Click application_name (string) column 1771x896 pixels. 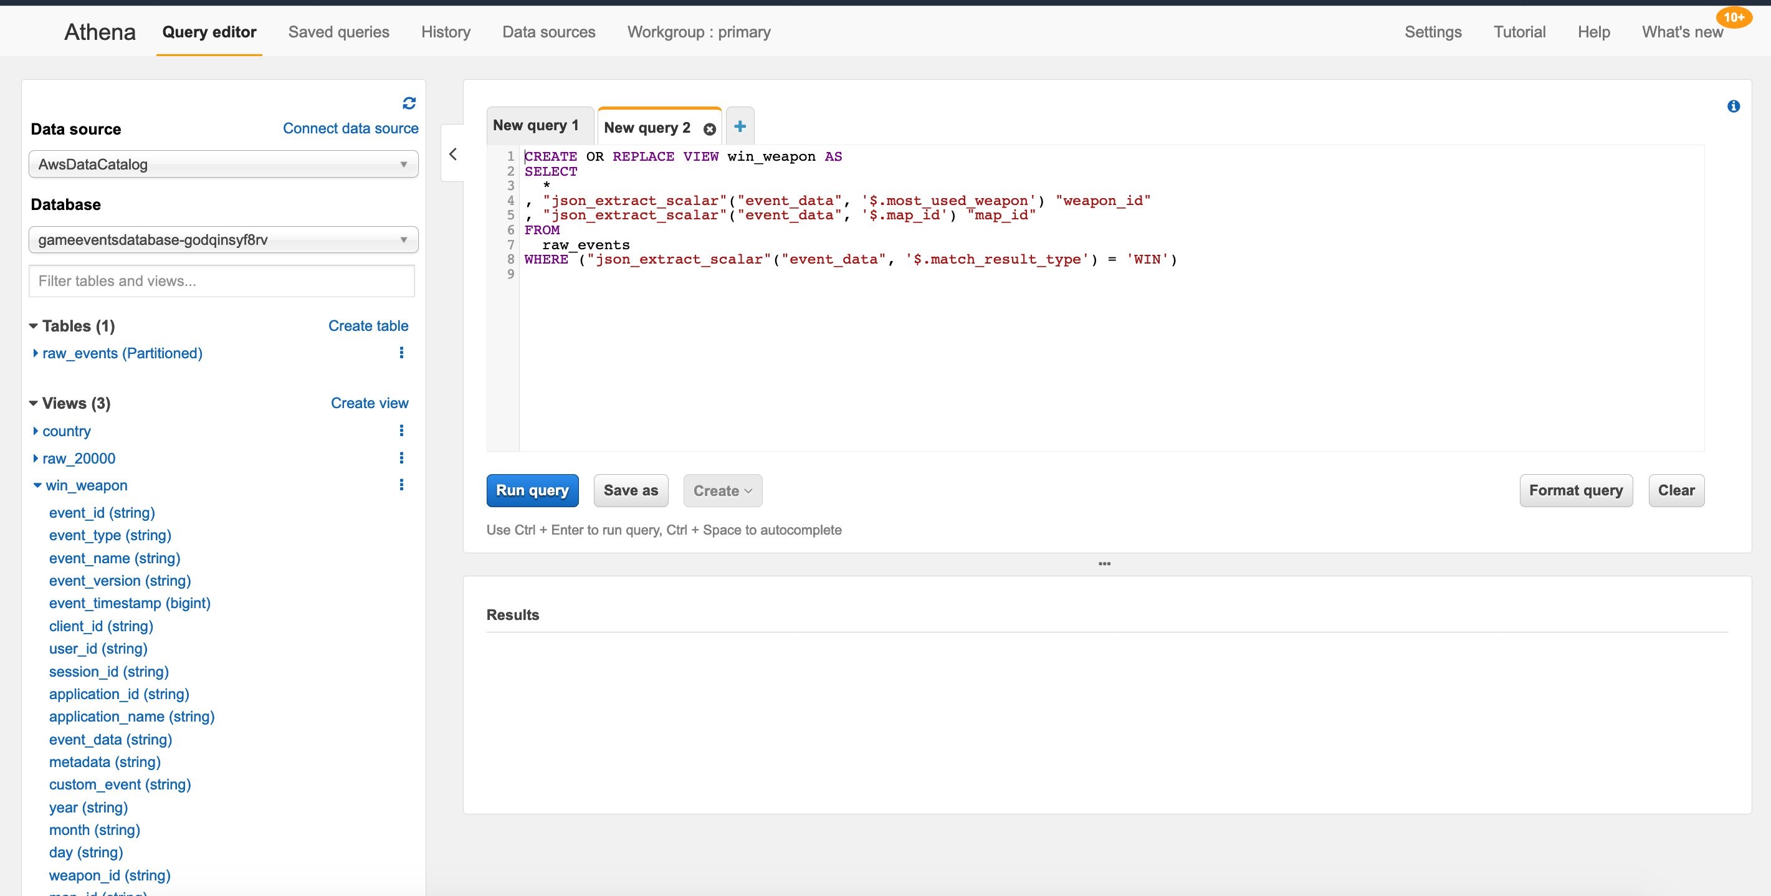132,717
